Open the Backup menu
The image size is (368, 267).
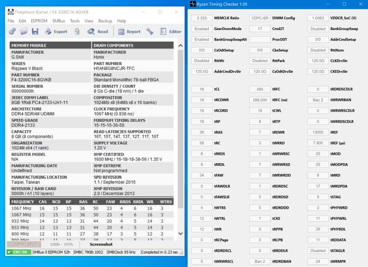point(105,21)
